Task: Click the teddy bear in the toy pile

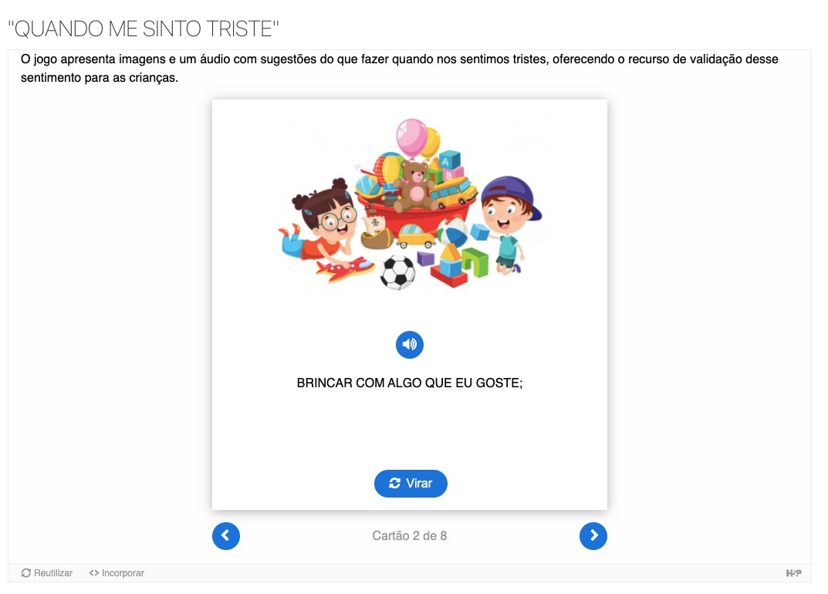Action: 415,187
